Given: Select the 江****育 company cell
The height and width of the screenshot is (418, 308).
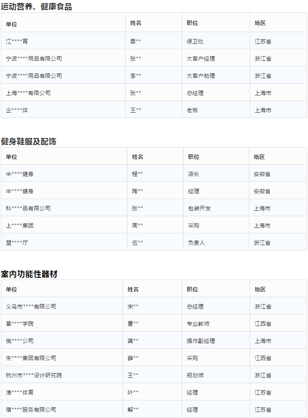Looking at the screenshot, I should (17, 41).
